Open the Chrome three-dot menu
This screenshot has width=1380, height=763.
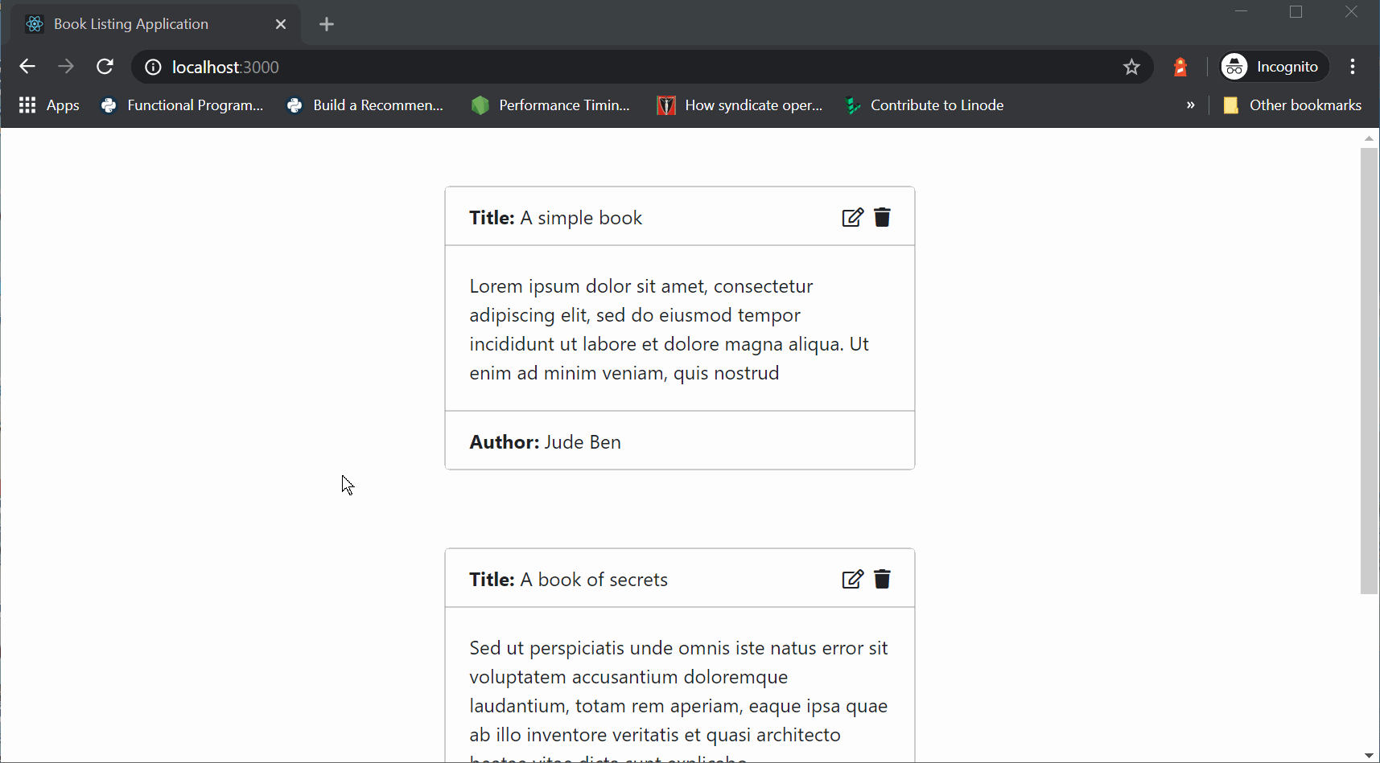1353,67
